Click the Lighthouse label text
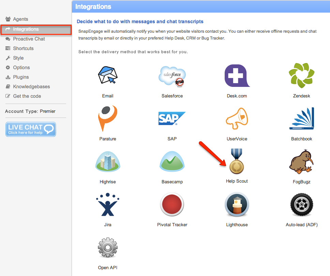 click(237, 225)
